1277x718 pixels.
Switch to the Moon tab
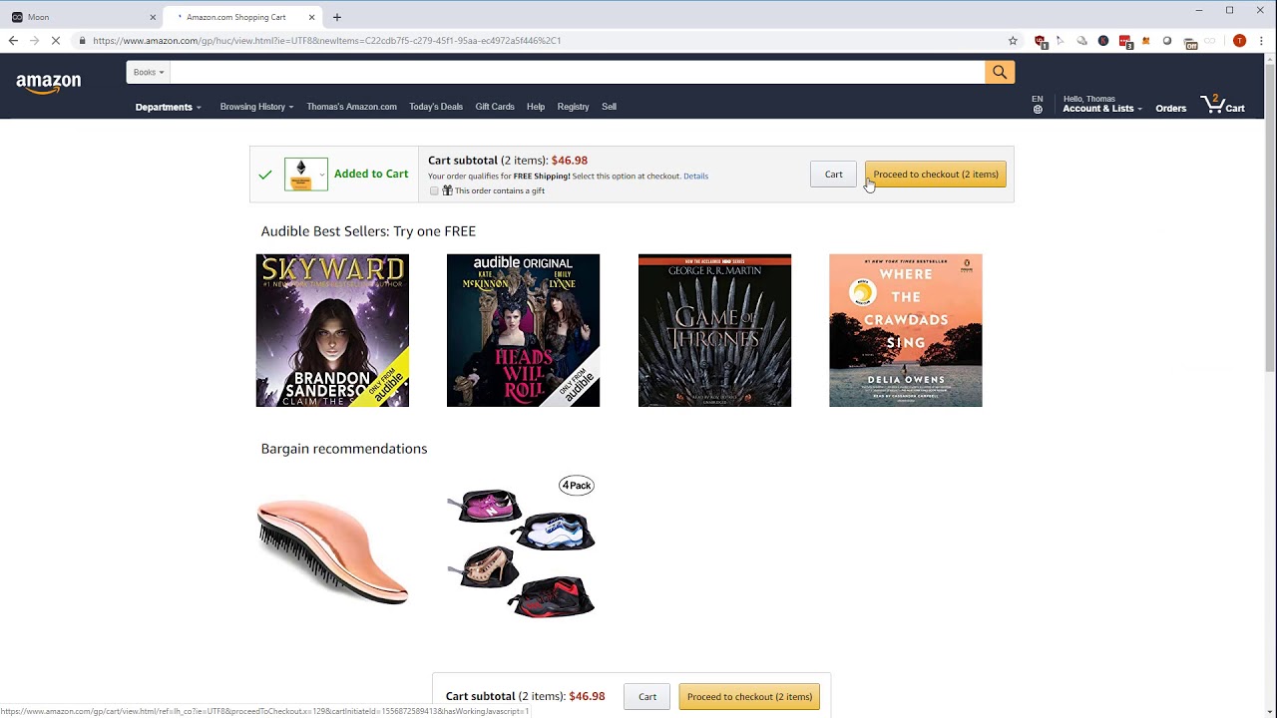pos(85,17)
